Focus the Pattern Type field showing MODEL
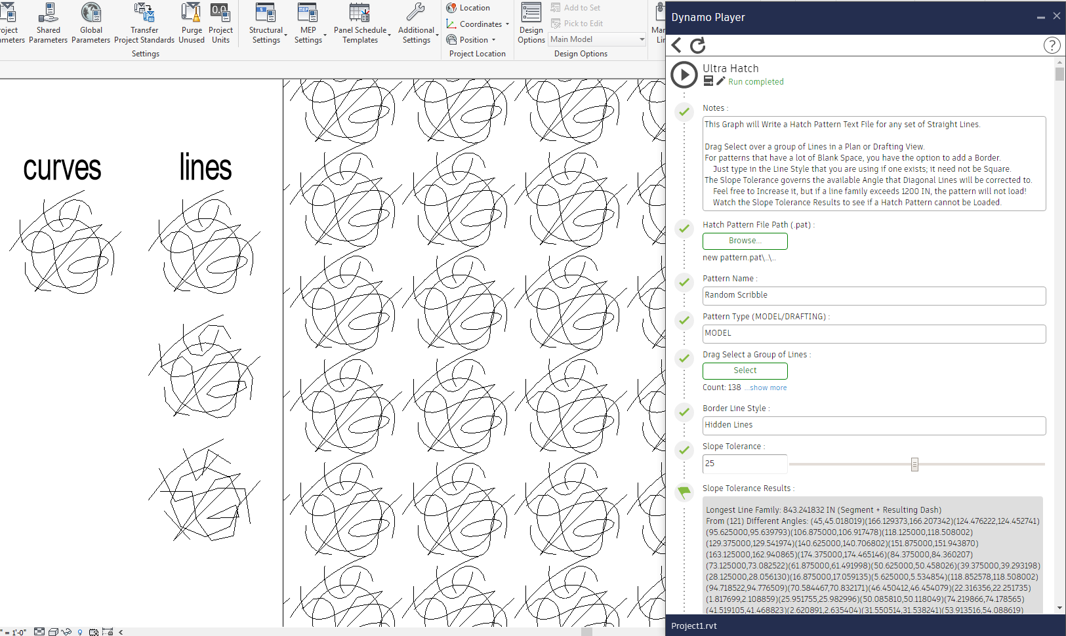Screen dimensions: 1066x636 (874, 334)
